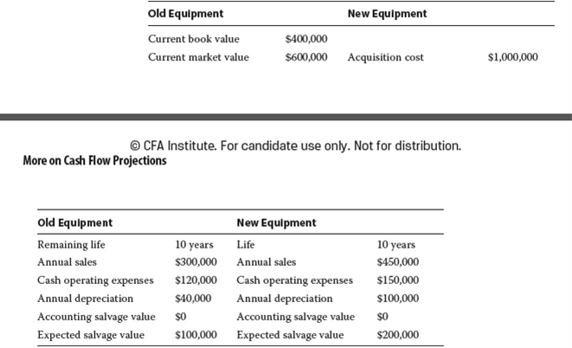
Task: Click the $450,000 new equipment annual sales
Action: [398, 261]
